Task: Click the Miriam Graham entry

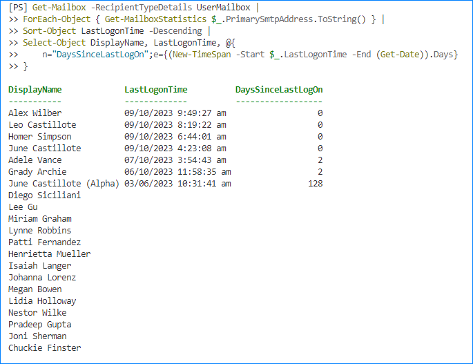Action: (x=39, y=218)
